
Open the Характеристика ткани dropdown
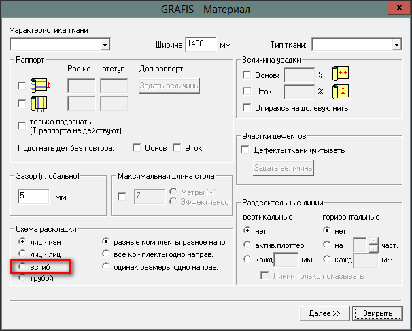[105, 46]
